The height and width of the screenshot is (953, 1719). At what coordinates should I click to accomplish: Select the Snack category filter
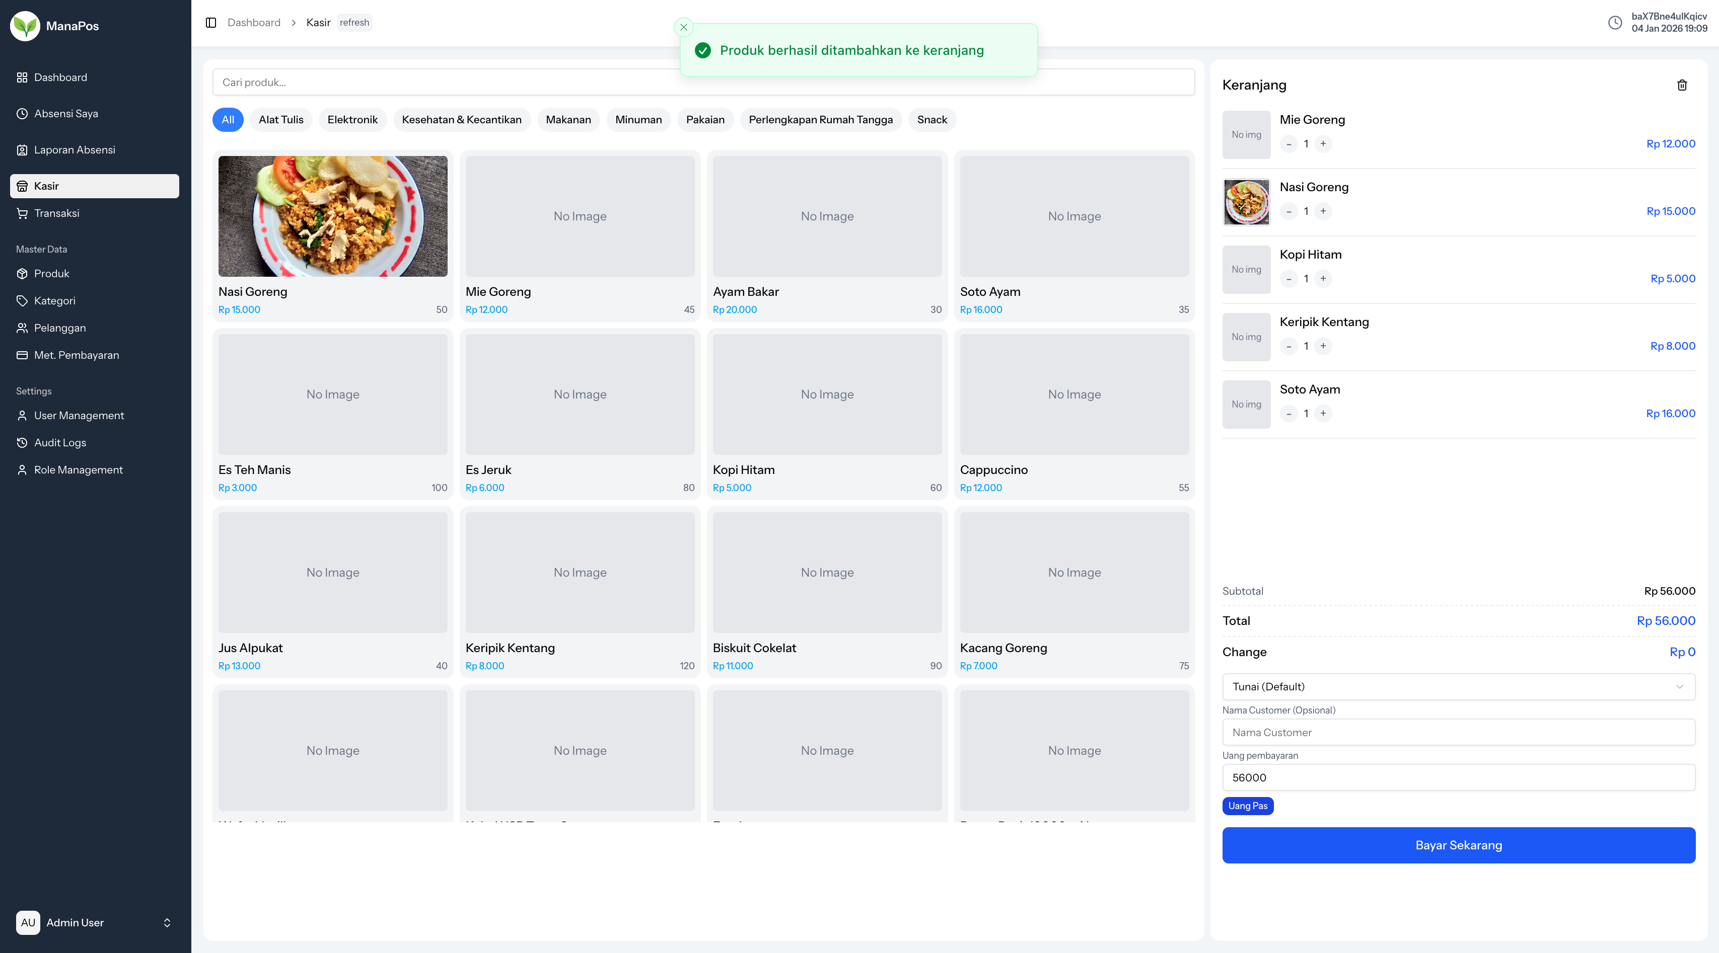[x=932, y=120]
